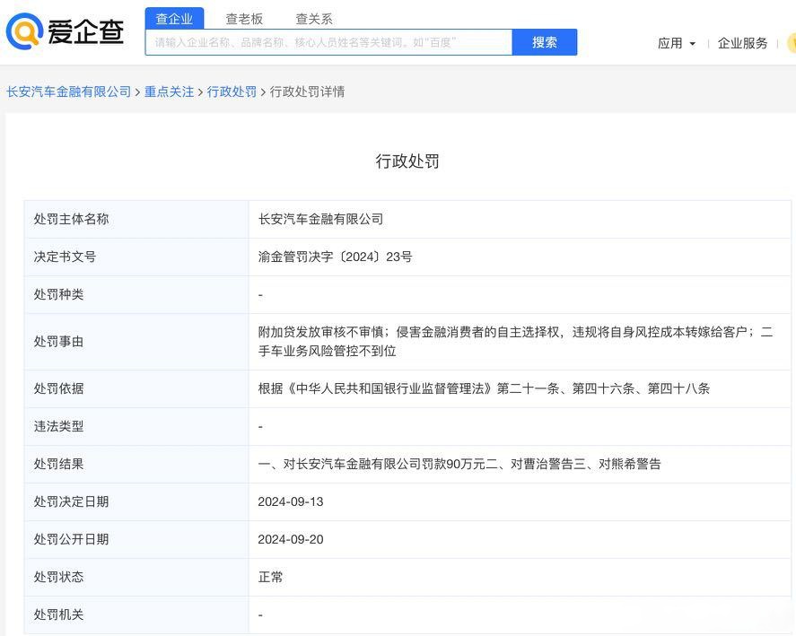Go to 行政处罚 breadcrumb link
The image size is (796, 636).
pyautogui.click(x=232, y=91)
